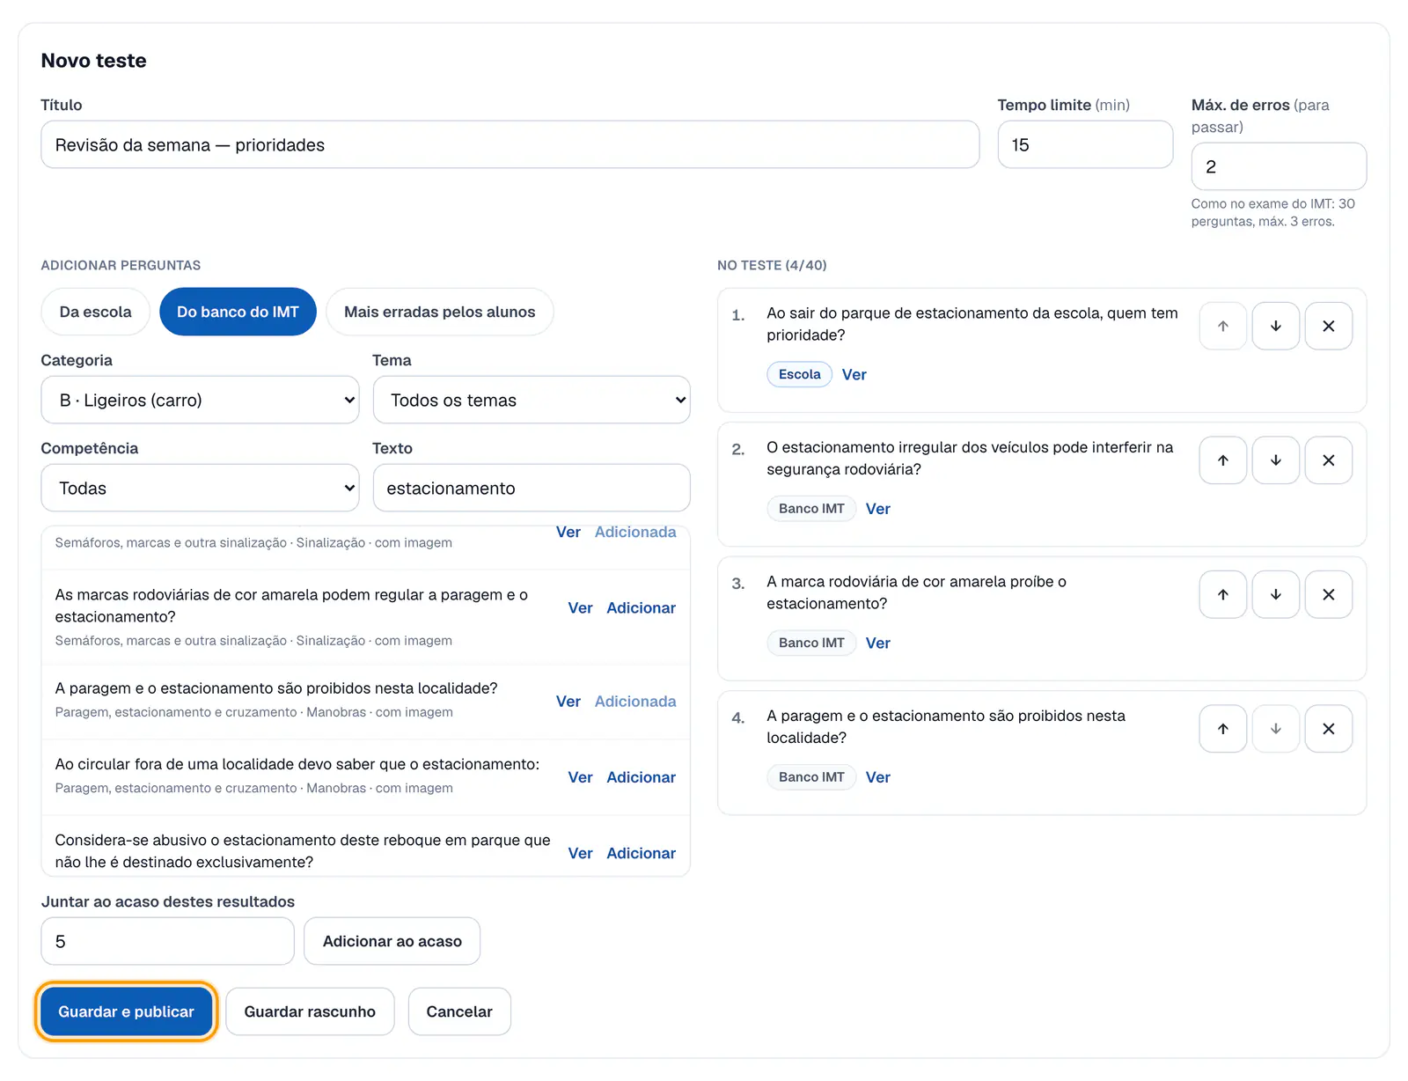The image size is (1408, 1081).
Task: Click the Banco IMT tag on question 2
Action: 811,509
